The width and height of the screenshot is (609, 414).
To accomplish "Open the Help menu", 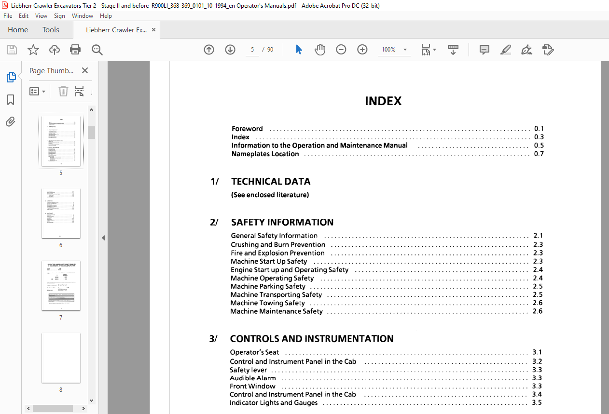I will [106, 16].
